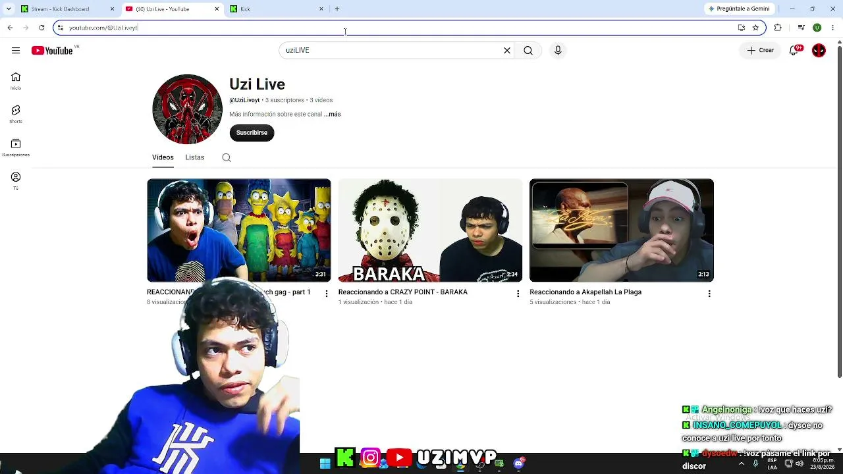Open video Reaccionando a CRAZY POINT - BARAKA
843x474 pixels.
click(x=403, y=292)
